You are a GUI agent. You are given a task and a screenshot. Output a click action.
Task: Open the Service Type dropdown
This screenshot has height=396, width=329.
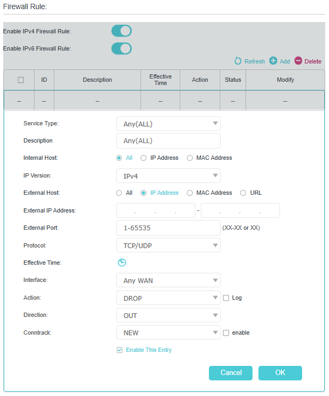[x=169, y=124]
